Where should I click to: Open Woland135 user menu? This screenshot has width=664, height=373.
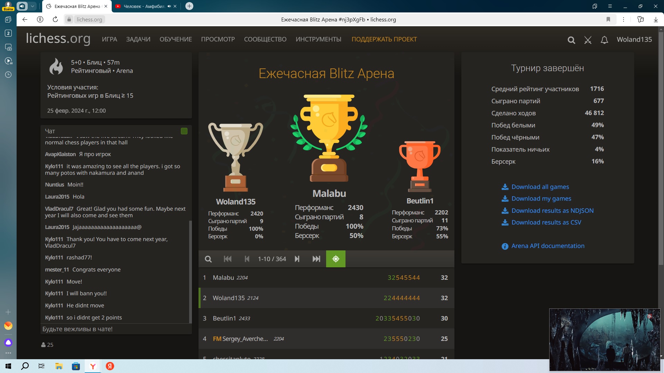click(x=634, y=39)
